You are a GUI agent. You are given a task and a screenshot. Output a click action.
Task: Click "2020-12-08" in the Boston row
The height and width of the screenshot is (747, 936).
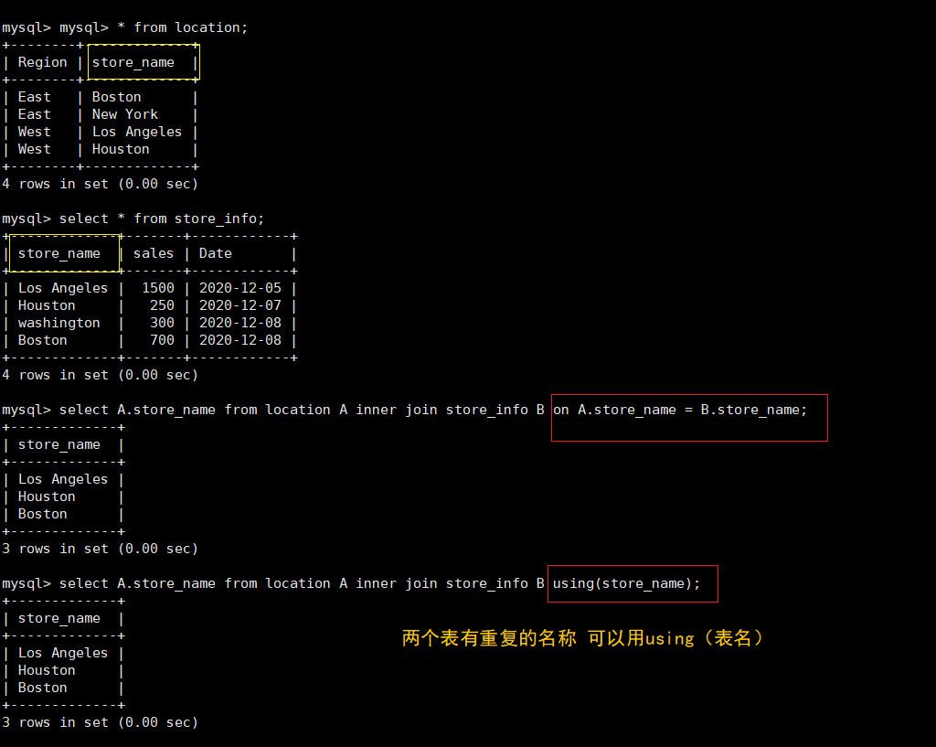[x=240, y=340]
